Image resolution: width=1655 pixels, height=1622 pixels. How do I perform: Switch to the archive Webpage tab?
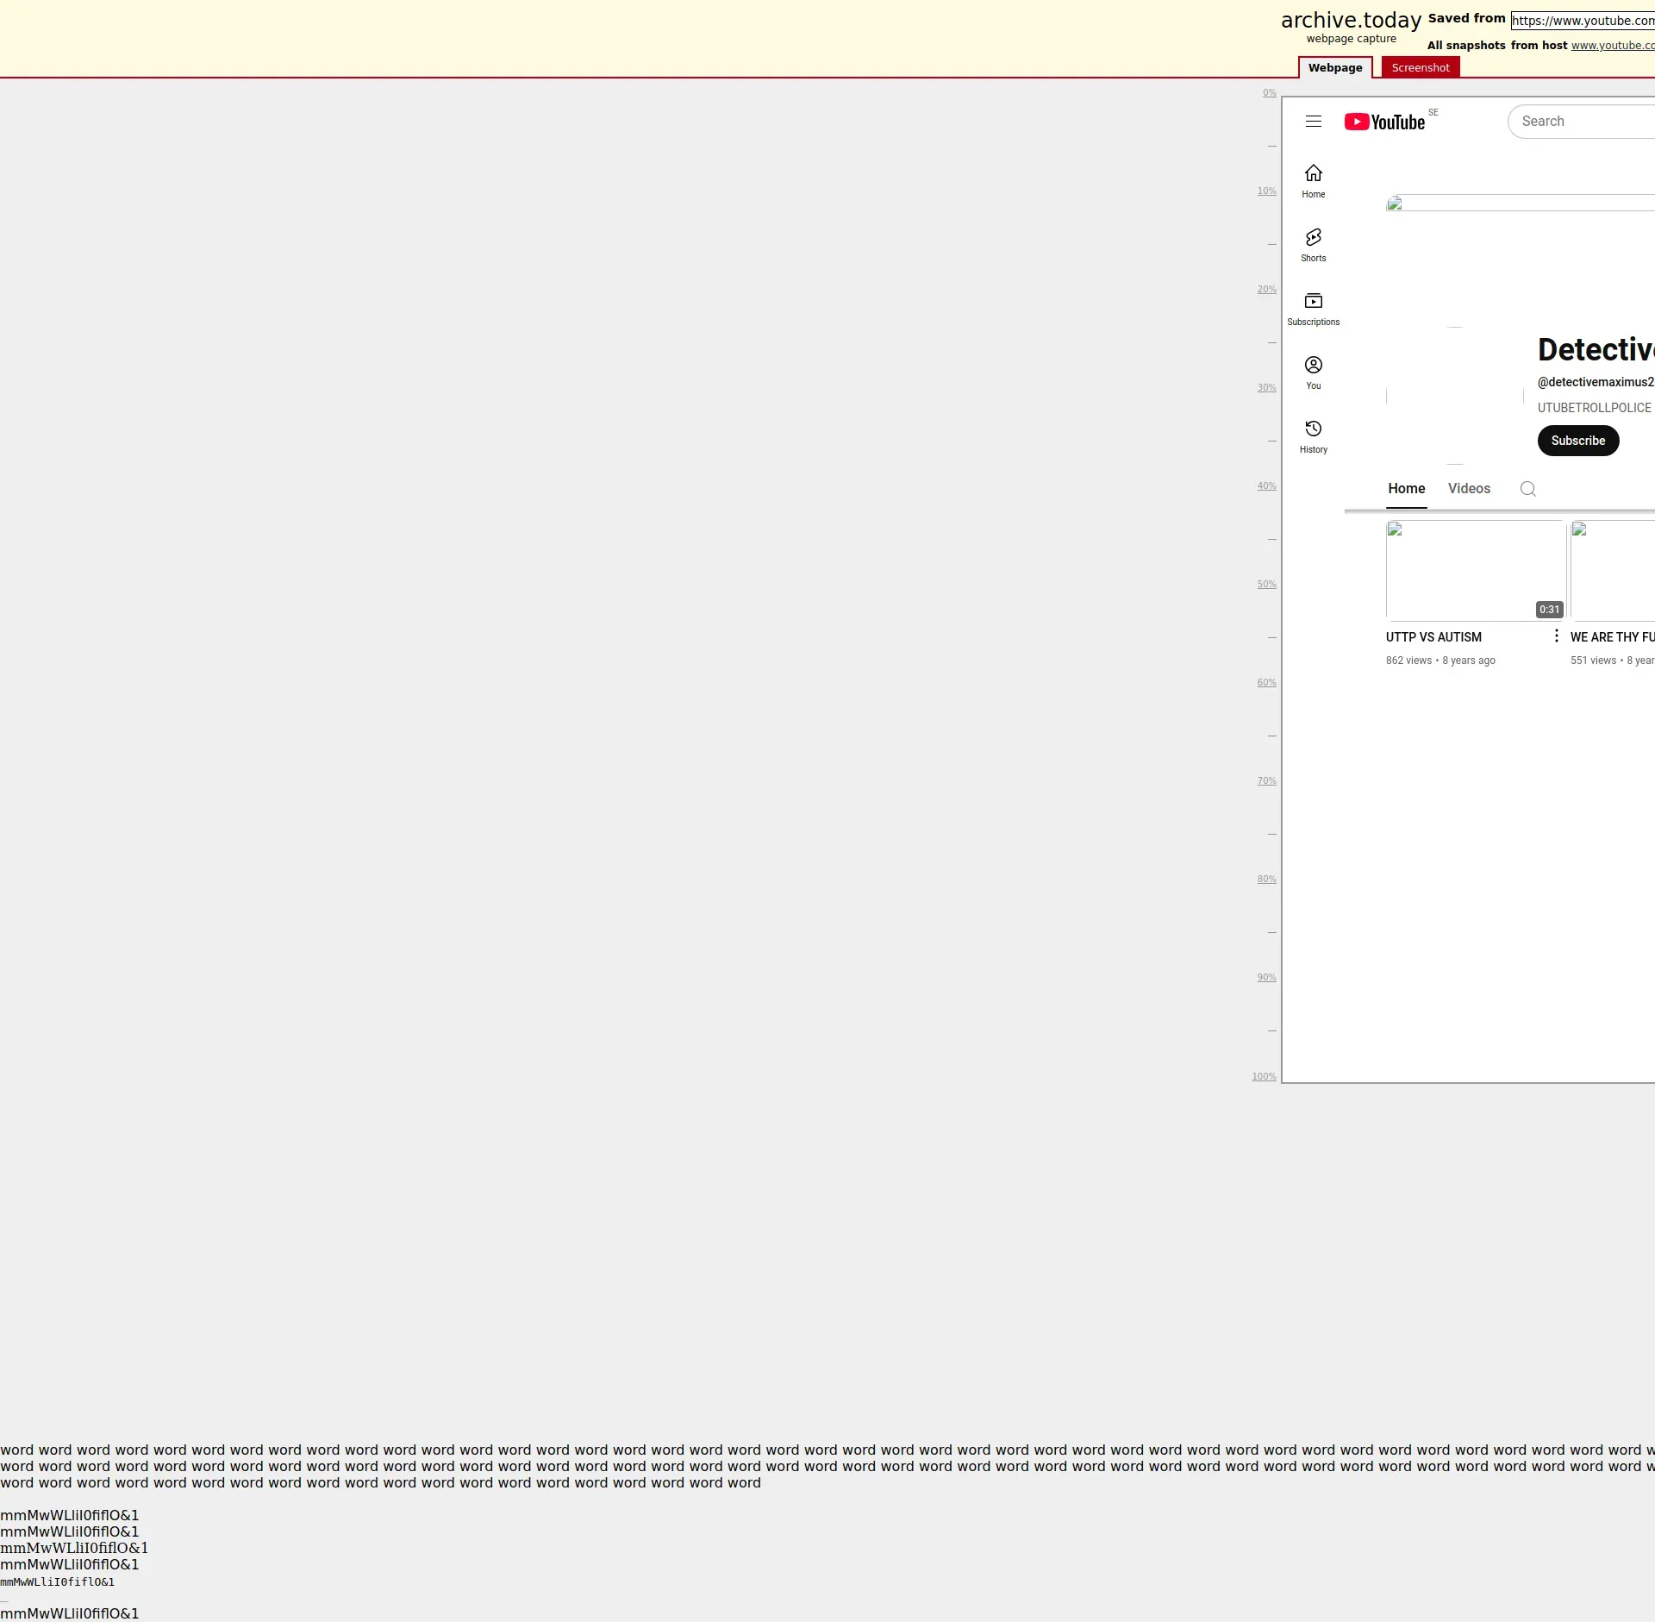1334,68
